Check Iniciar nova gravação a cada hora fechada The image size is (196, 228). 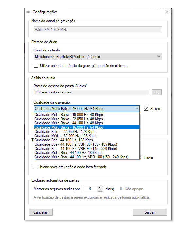pos(36,167)
